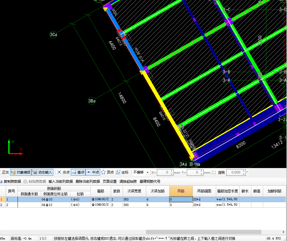Image resolution: width=287 pixels, height=241 pixels.
Task: Click the yellow beam span in drawing
Action: (x=168, y=114)
